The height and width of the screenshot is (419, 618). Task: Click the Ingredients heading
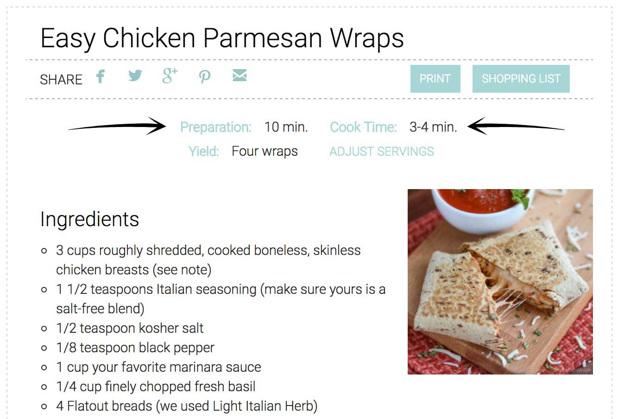coord(89,219)
